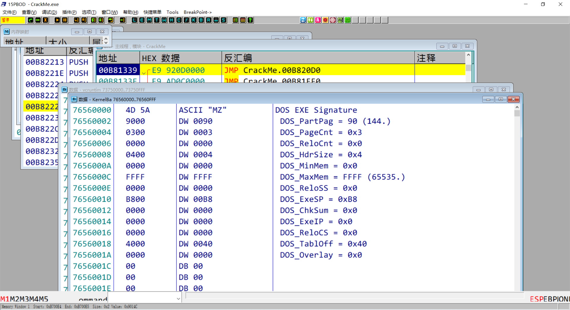The width and height of the screenshot is (570, 310).
Task: Click the green up-down arrows plugin icon
Action: coord(311,20)
